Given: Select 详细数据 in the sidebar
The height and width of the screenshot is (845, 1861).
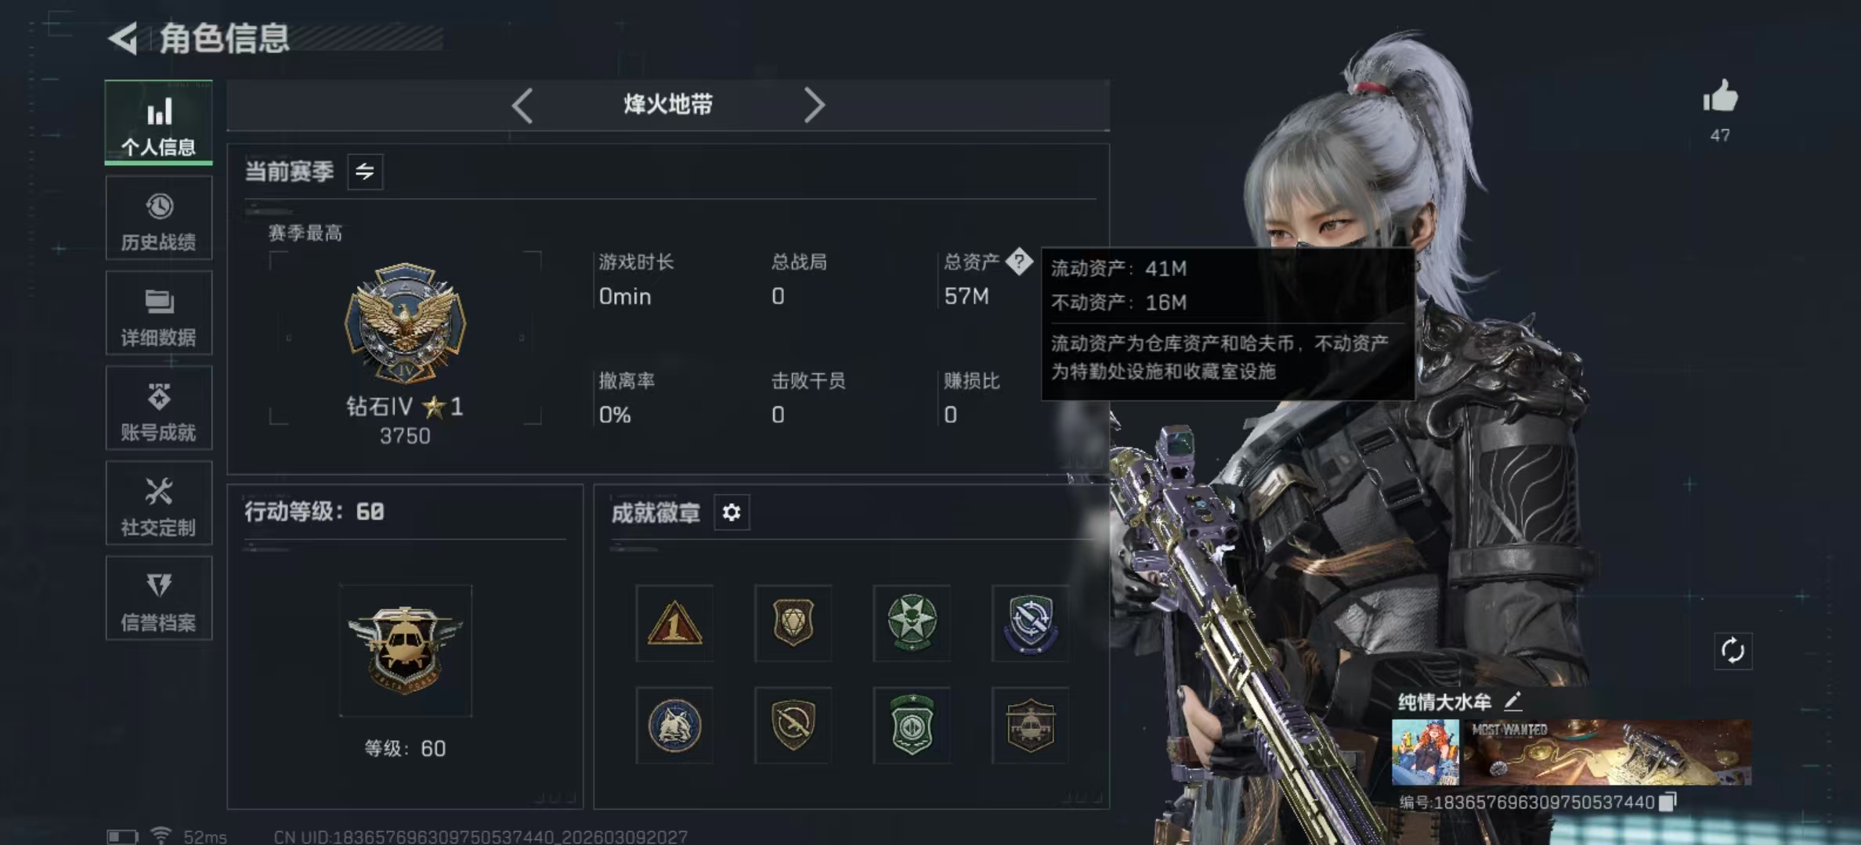Looking at the screenshot, I should point(158,314).
